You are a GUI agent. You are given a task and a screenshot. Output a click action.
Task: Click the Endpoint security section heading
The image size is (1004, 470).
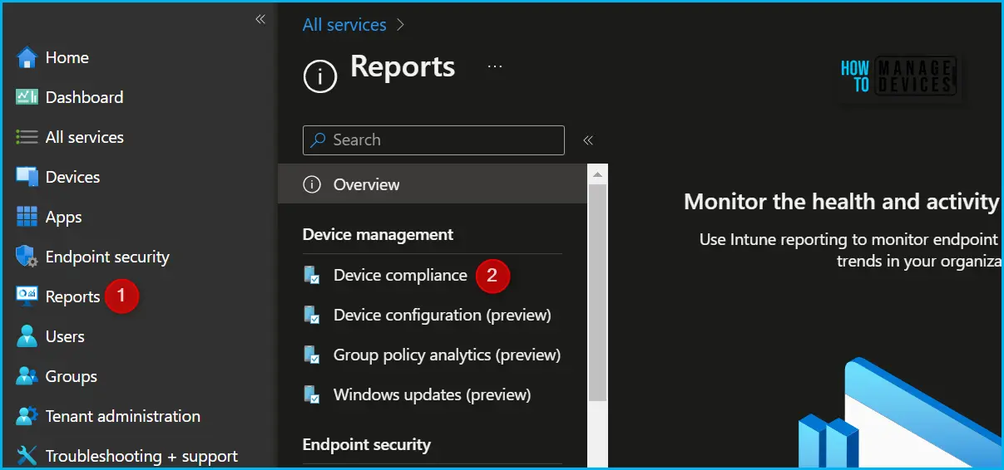(x=367, y=444)
